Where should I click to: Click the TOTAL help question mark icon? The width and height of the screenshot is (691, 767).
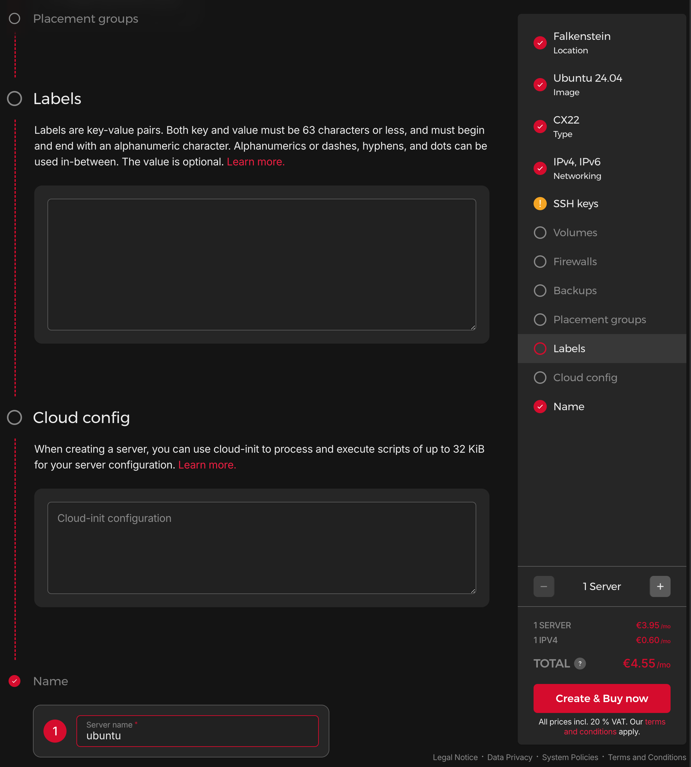pos(580,663)
